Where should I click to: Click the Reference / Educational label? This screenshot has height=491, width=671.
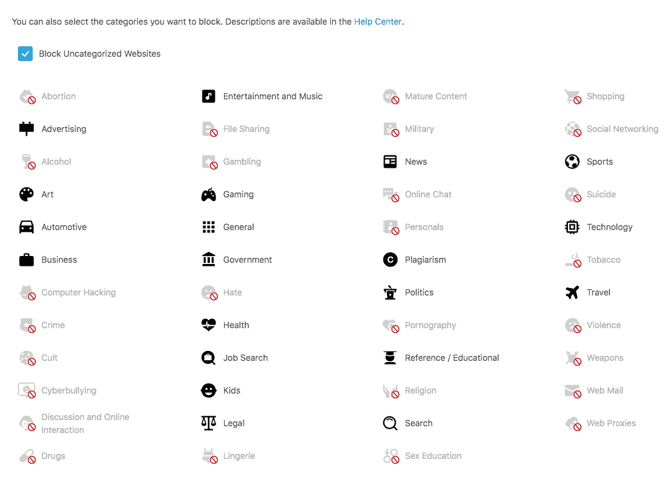[452, 357]
